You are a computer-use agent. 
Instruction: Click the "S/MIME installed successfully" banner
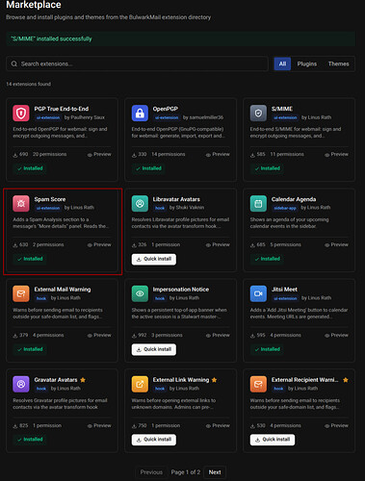coord(181,38)
